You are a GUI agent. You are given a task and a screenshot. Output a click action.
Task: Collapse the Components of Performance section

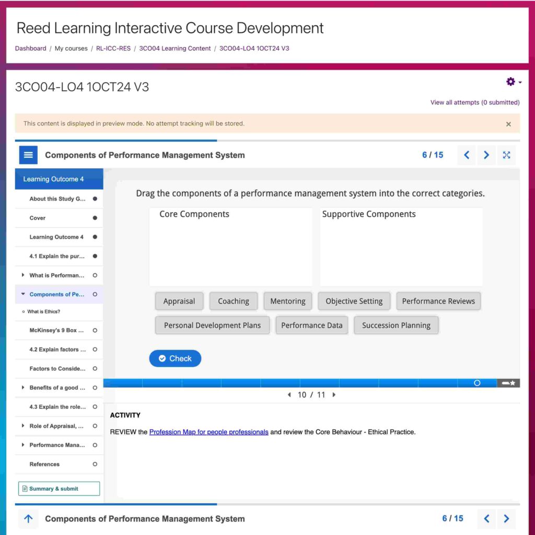[x=23, y=294]
